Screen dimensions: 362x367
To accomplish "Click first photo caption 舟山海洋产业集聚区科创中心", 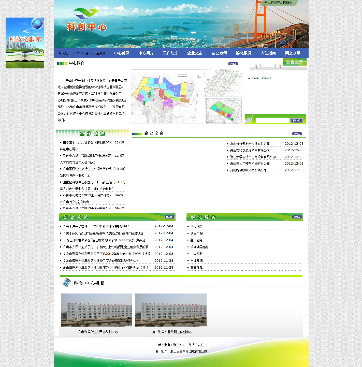I will [98, 332].
